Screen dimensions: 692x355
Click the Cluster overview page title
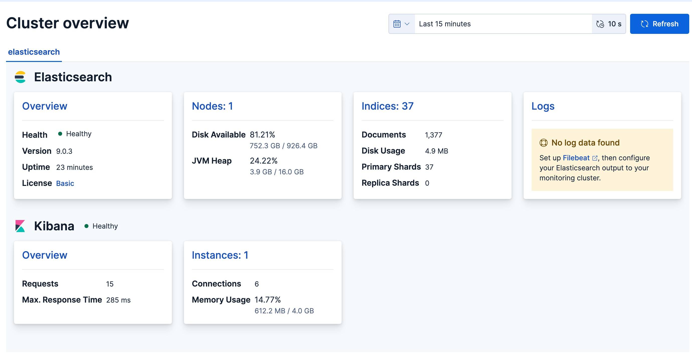(x=67, y=23)
